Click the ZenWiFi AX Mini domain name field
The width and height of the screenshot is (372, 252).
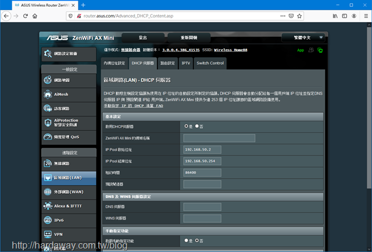pyautogui.click(x=219, y=138)
